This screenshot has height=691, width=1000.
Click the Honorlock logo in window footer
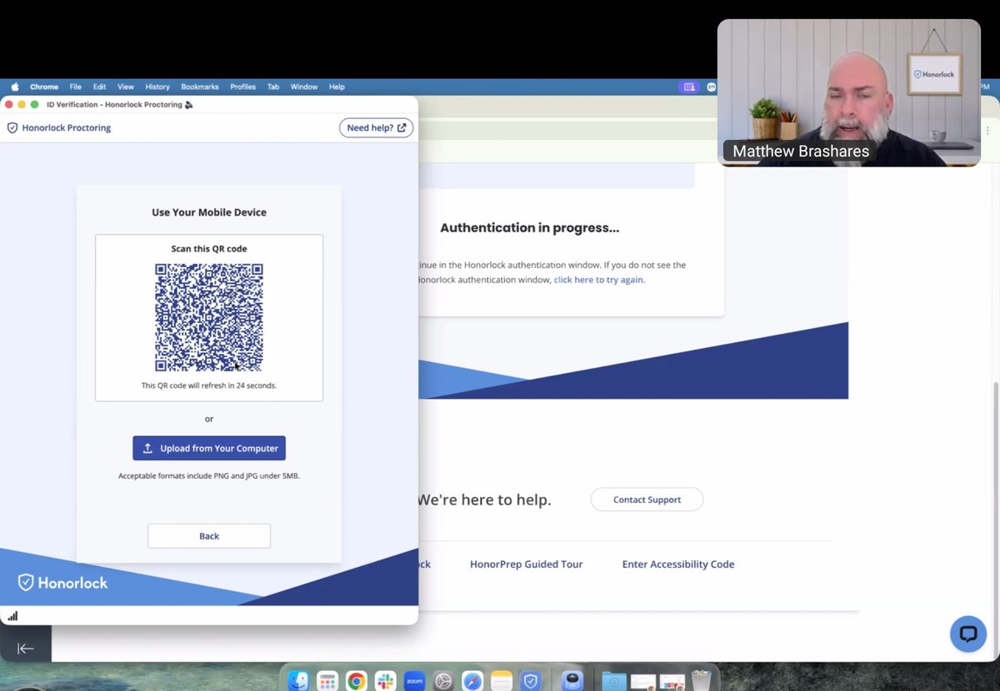point(62,583)
